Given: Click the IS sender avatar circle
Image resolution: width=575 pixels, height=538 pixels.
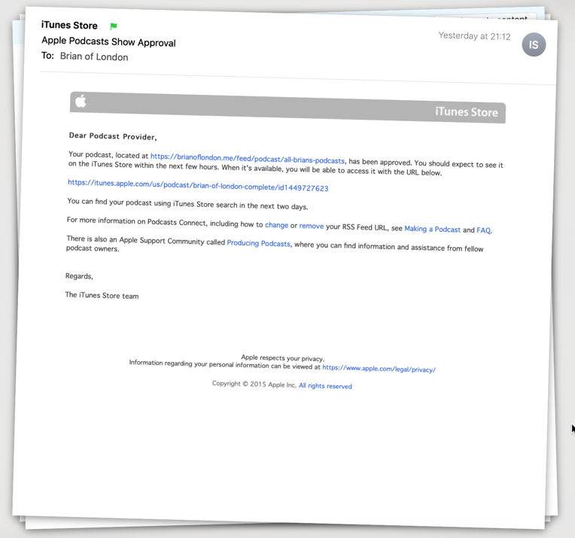Looking at the screenshot, I should click(x=534, y=44).
